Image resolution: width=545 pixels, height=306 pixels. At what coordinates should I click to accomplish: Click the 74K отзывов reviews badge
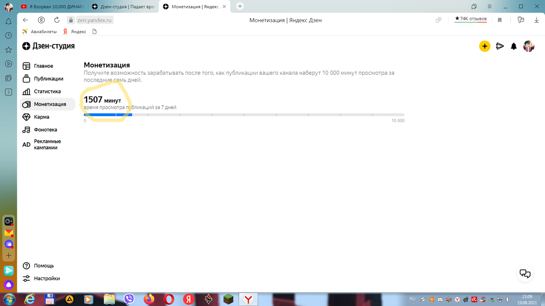click(x=471, y=19)
